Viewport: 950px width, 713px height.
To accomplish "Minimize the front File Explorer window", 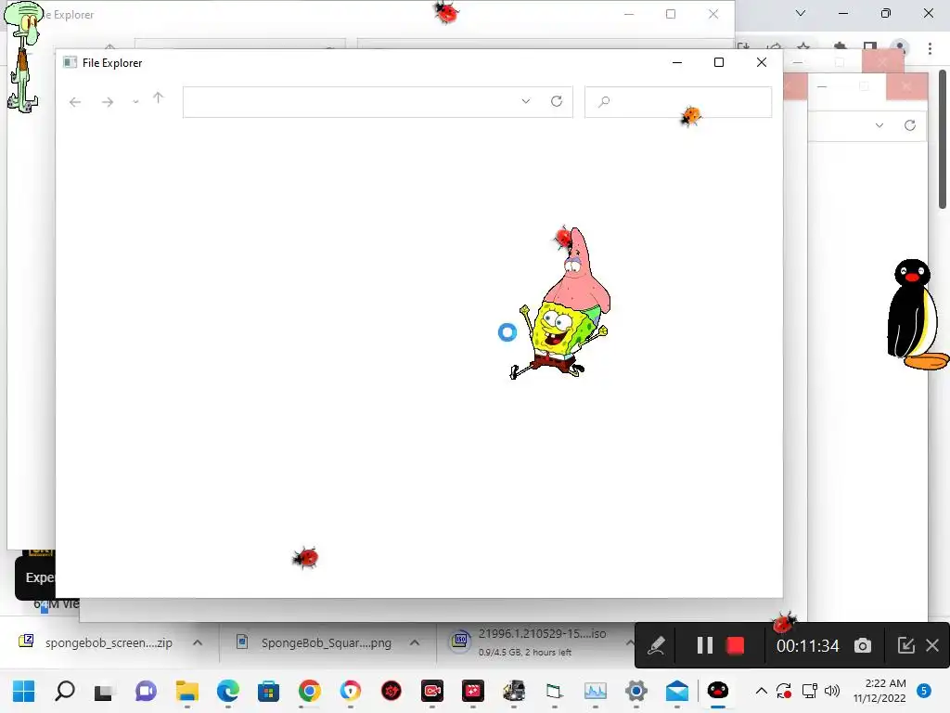I will (x=677, y=62).
